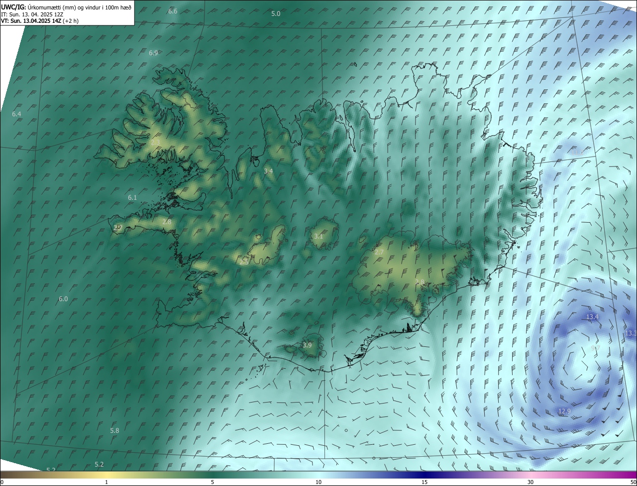This screenshot has height=486, width=637.
Task: Click the 15 tick on the colour scale
Action: tap(425, 482)
